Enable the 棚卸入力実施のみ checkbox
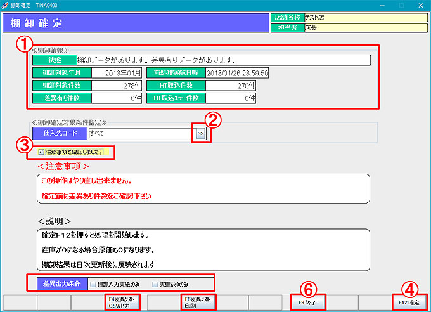Screen dimensions: 431x312 [x=93, y=283]
